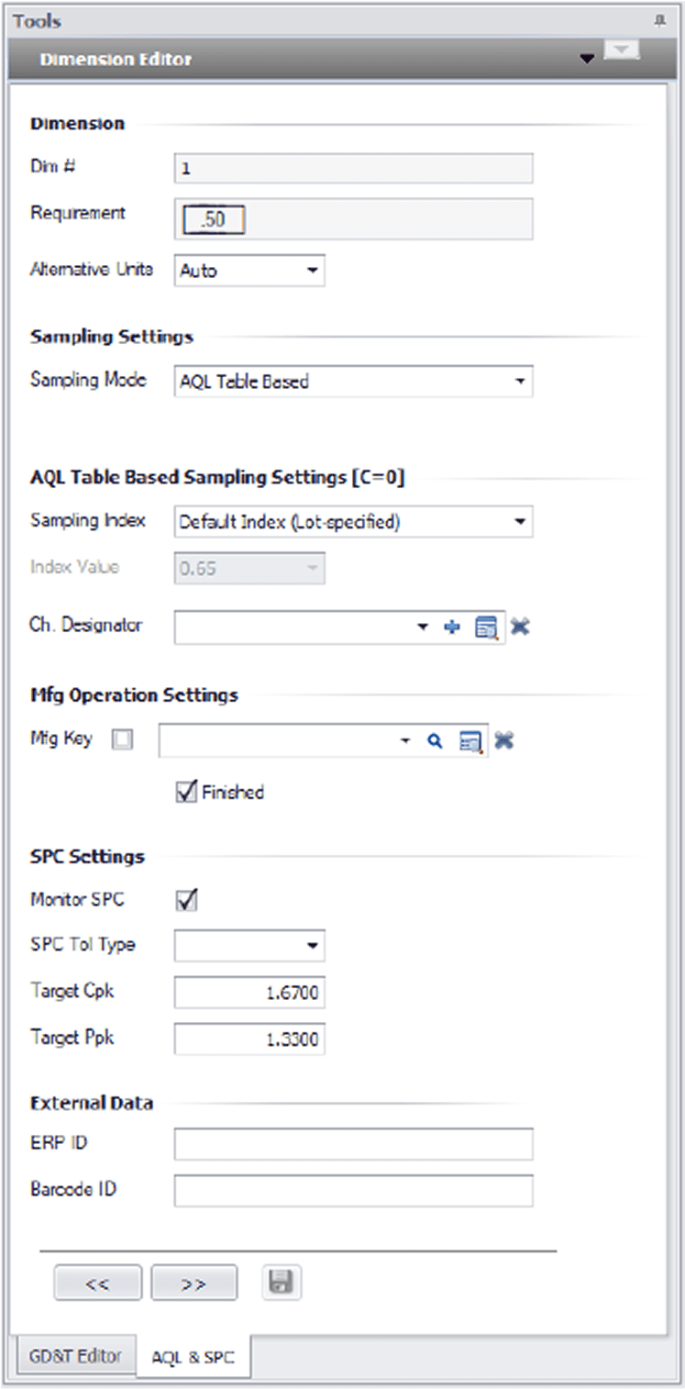This screenshot has width=685, height=1389.
Task: Clear the Ch. Designator with X icon
Action: click(521, 628)
